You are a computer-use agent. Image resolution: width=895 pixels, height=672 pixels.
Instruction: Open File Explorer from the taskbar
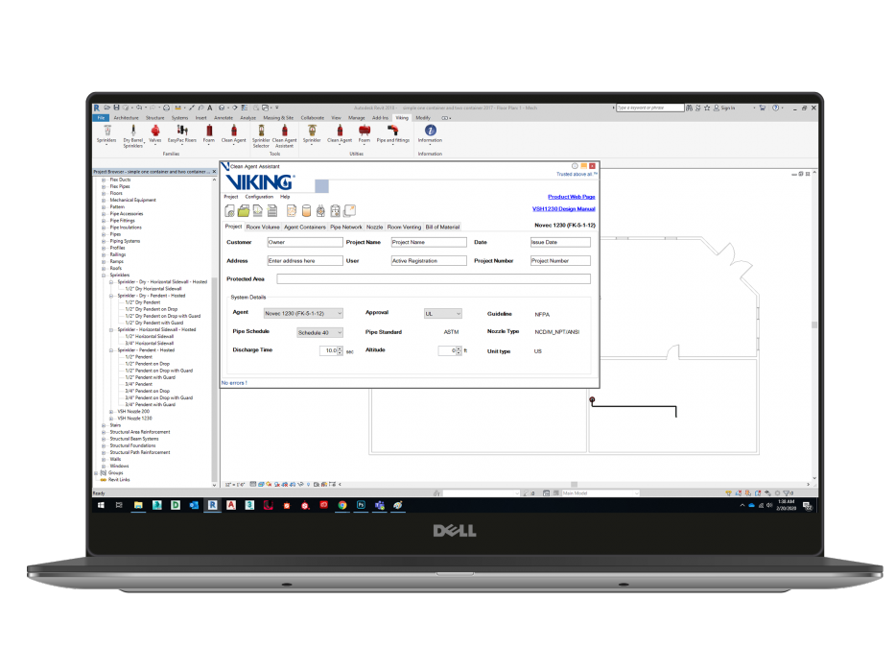click(138, 505)
